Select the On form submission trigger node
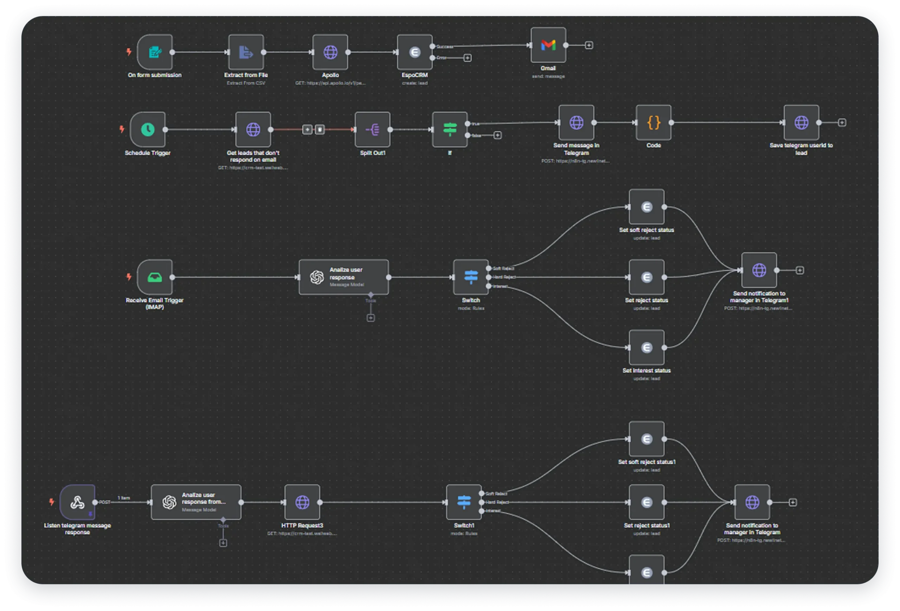 click(x=155, y=52)
